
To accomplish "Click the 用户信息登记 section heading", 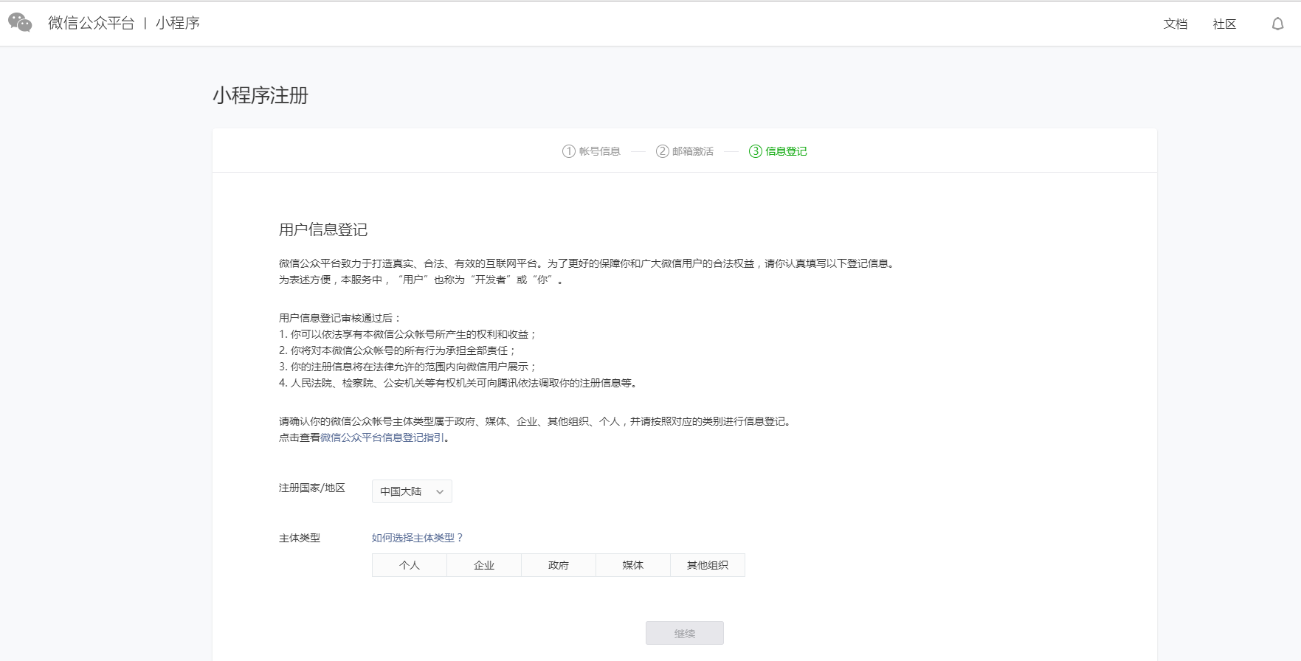I will pyautogui.click(x=323, y=229).
